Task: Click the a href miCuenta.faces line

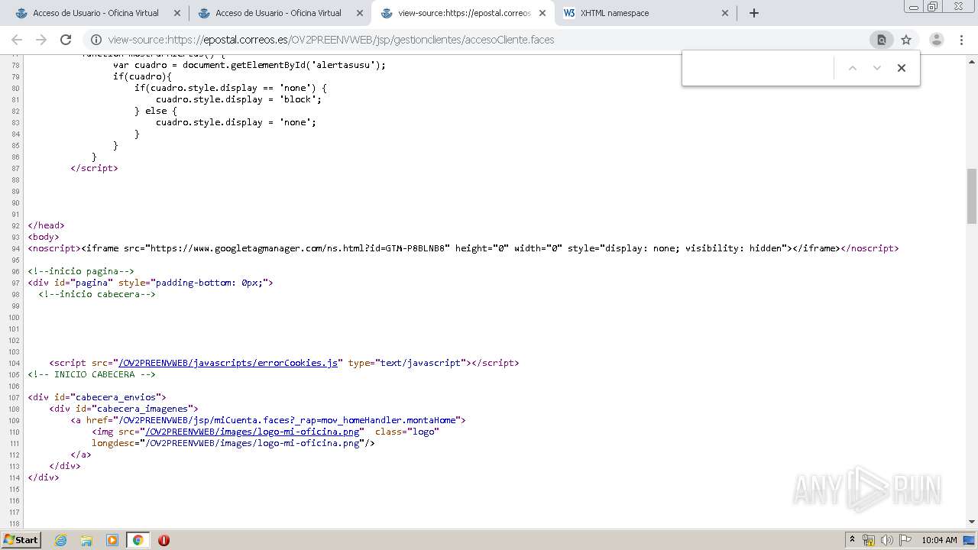Action: point(268,420)
